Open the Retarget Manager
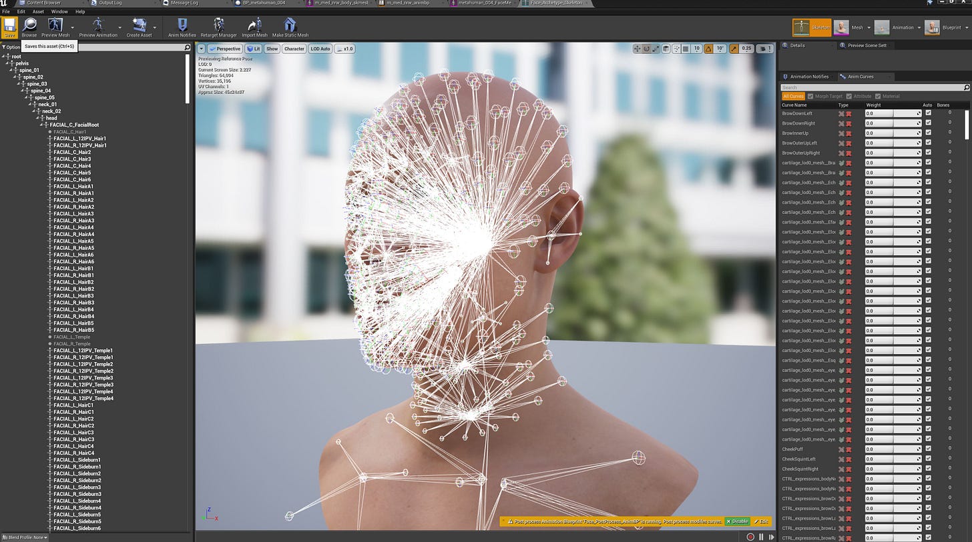The width and height of the screenshot is (972, 542). point(218,27)
